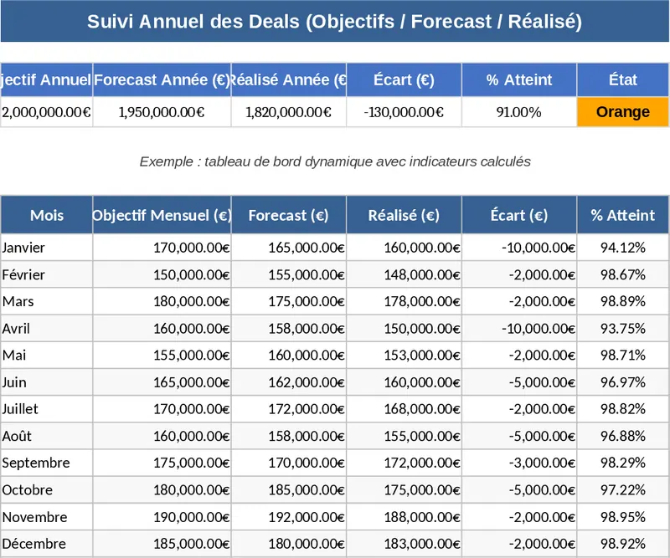Select the 1,820,000.00€ realized year value

288,112
